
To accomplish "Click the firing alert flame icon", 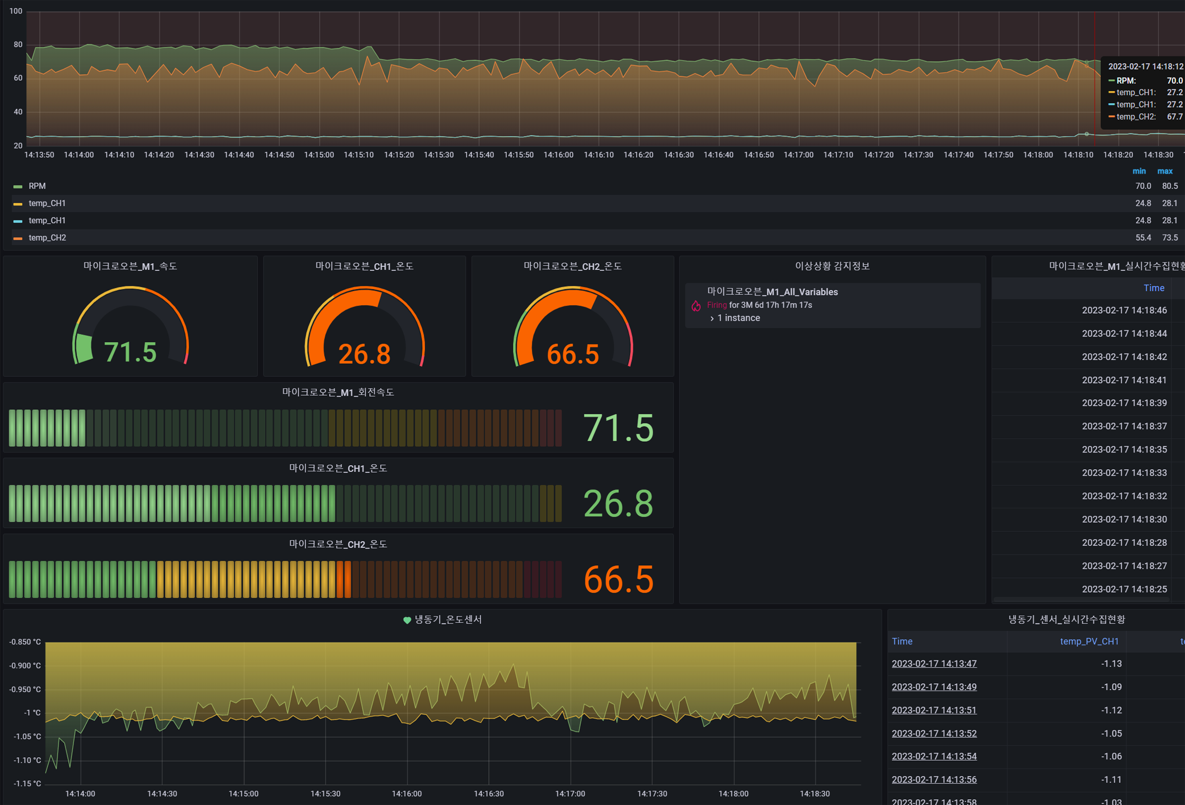I will pos(696,306).
